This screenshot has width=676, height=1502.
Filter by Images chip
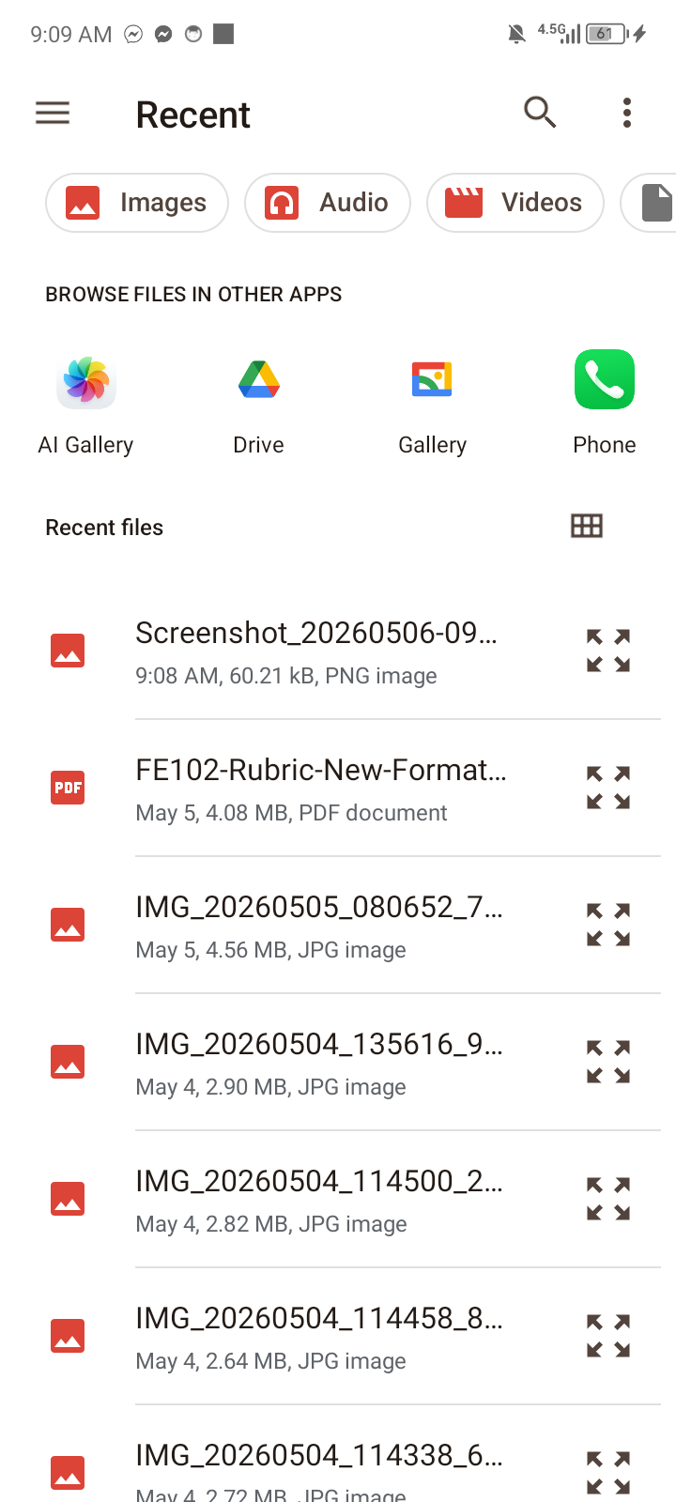137,203
